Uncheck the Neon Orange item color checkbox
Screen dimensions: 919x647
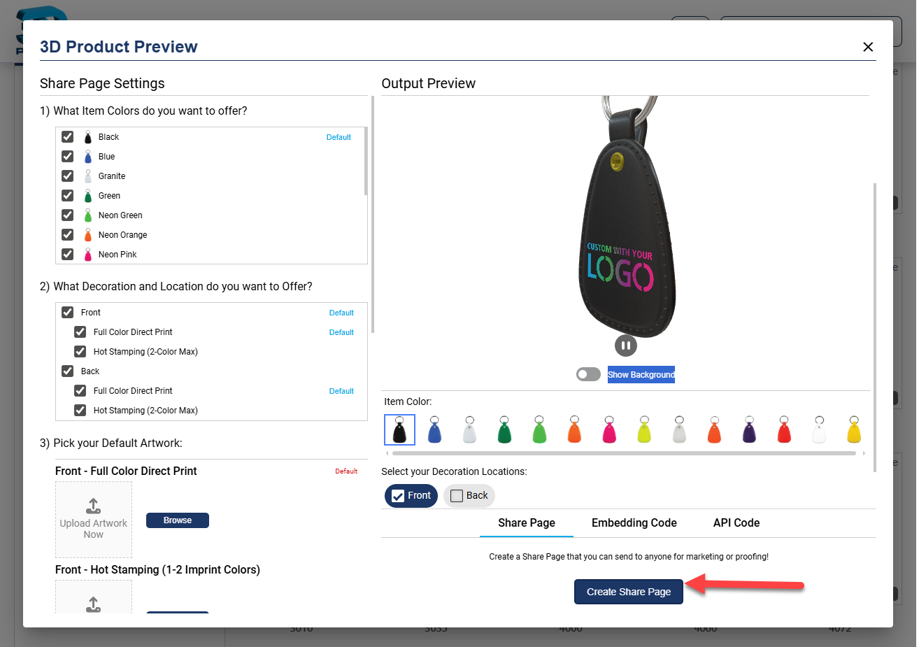pos(68,235)
